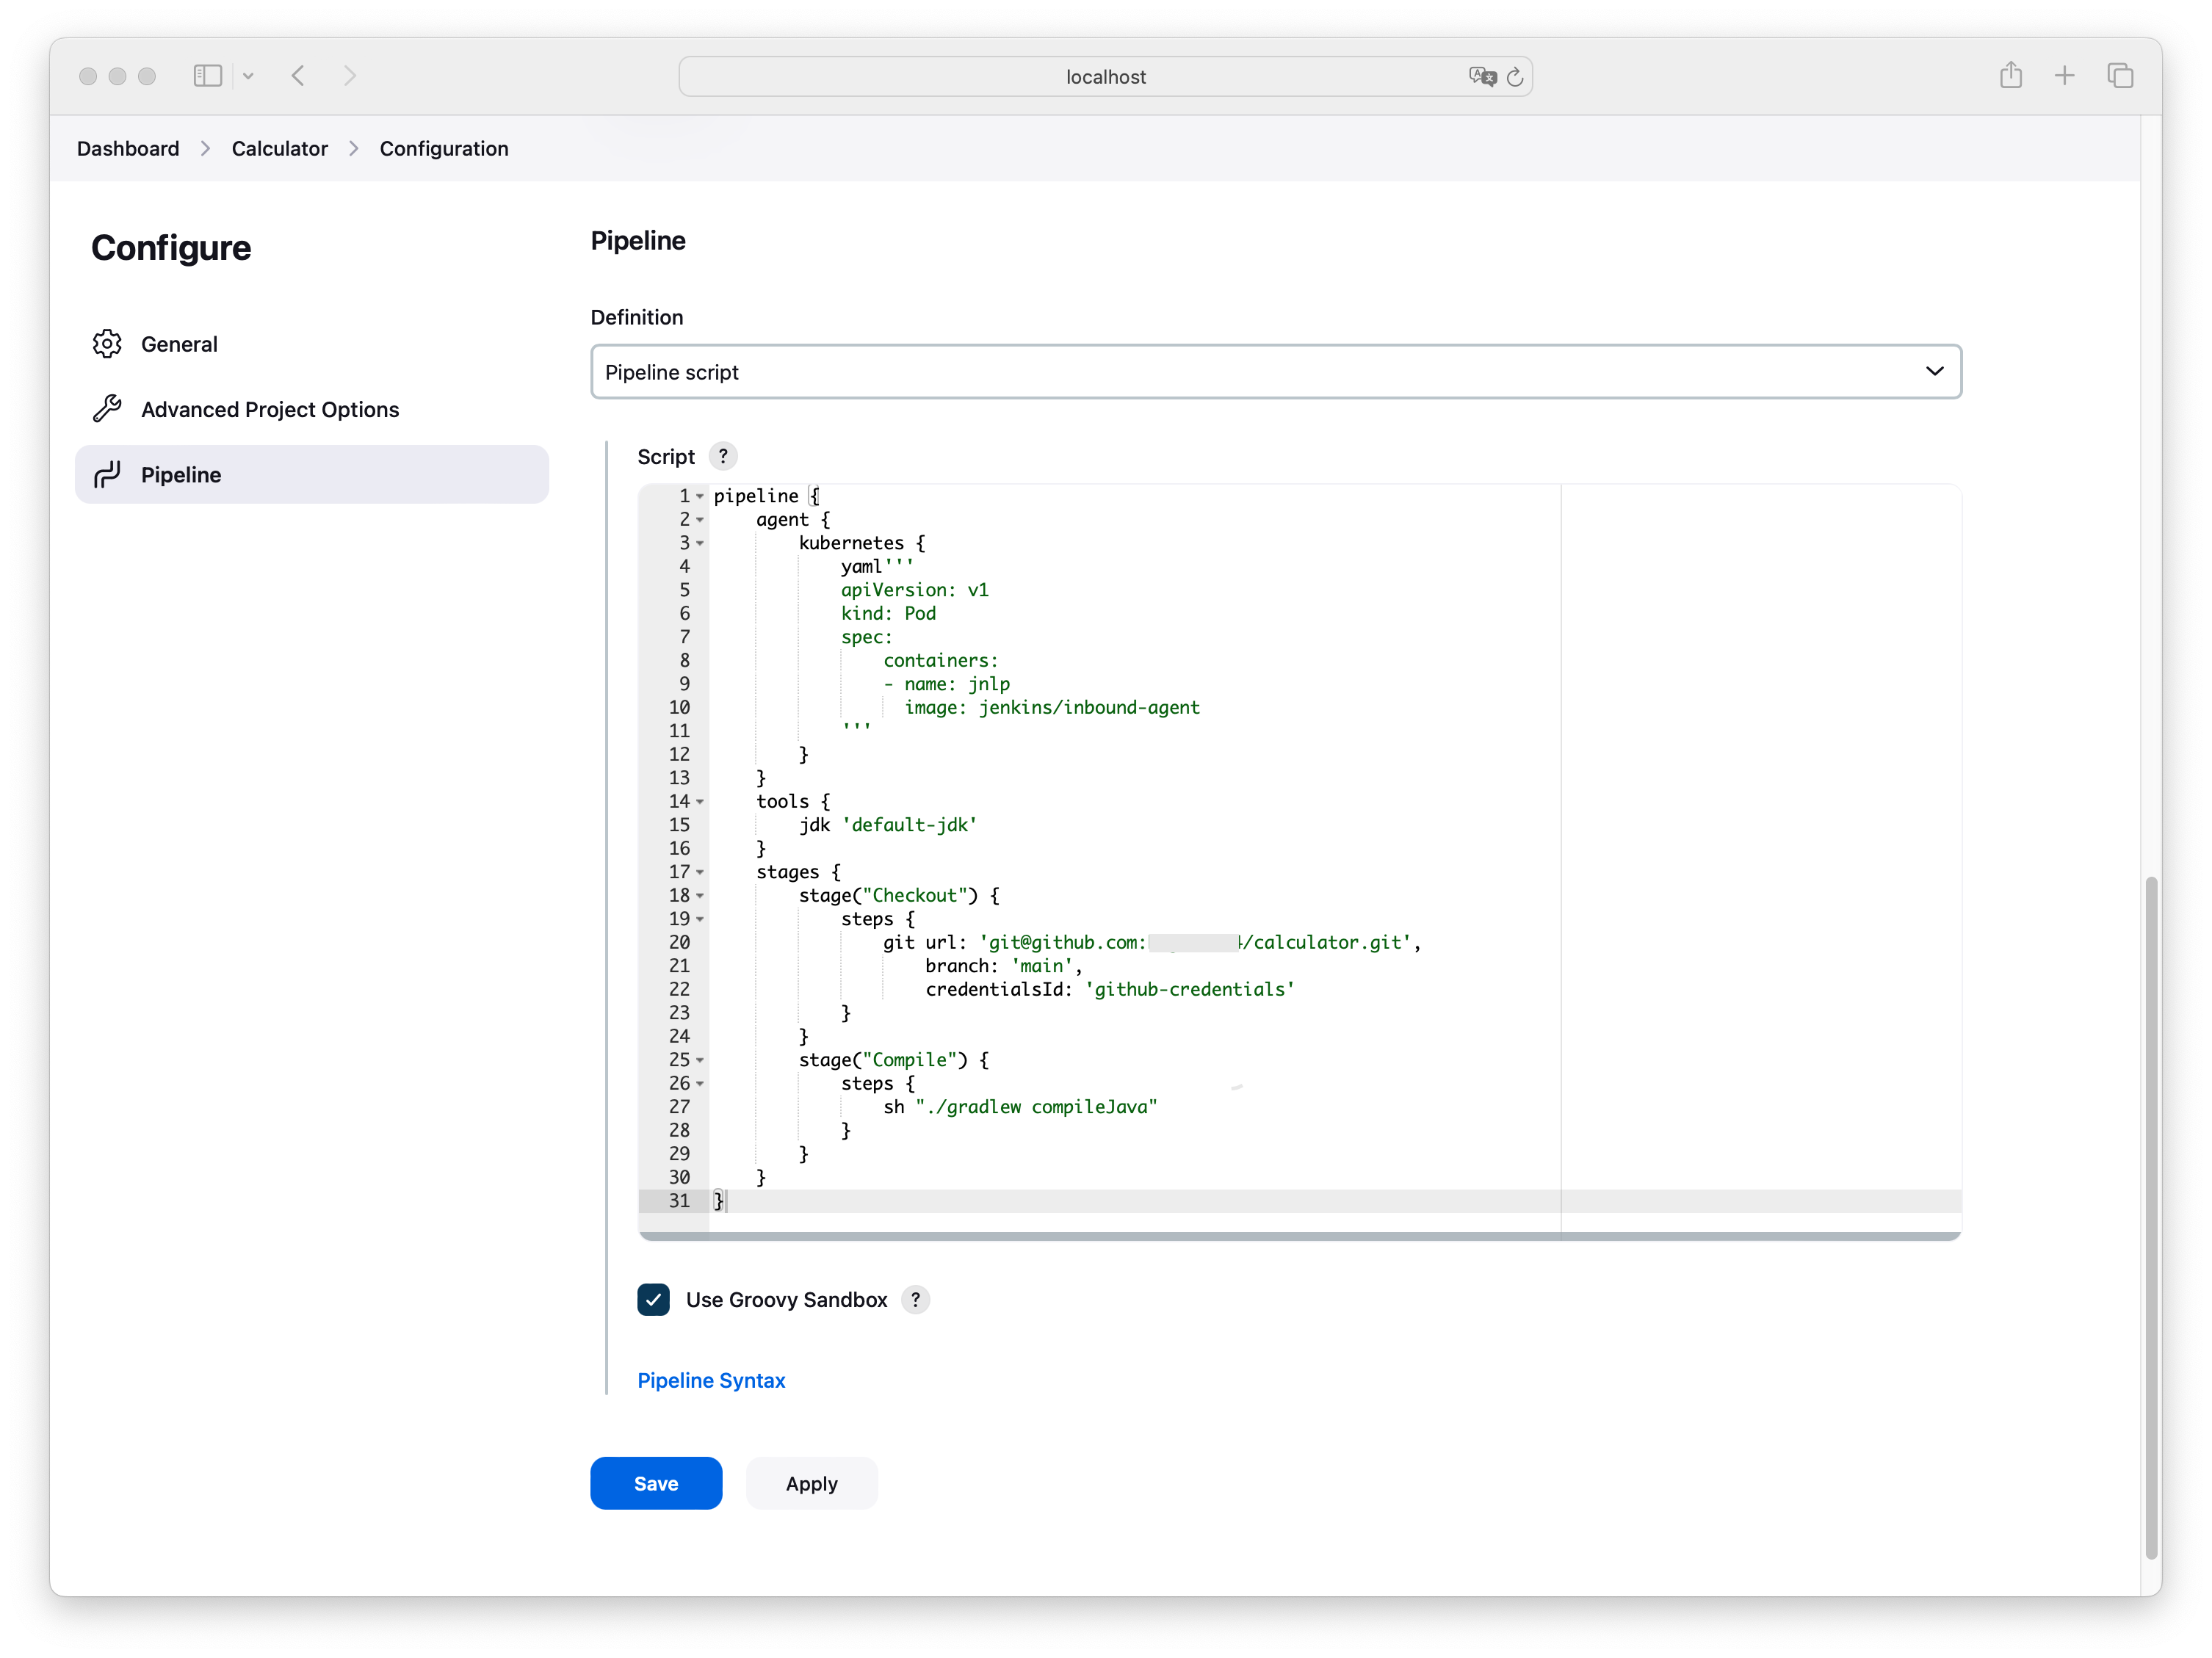Click the Advanced Project Options wrench icon
The image size is (2212, 1658).
[107, 409]
